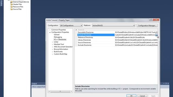The height and width of the screenshot is (97, 173).
Task: Select Browse Information tree item
Action: click(61, 49)
